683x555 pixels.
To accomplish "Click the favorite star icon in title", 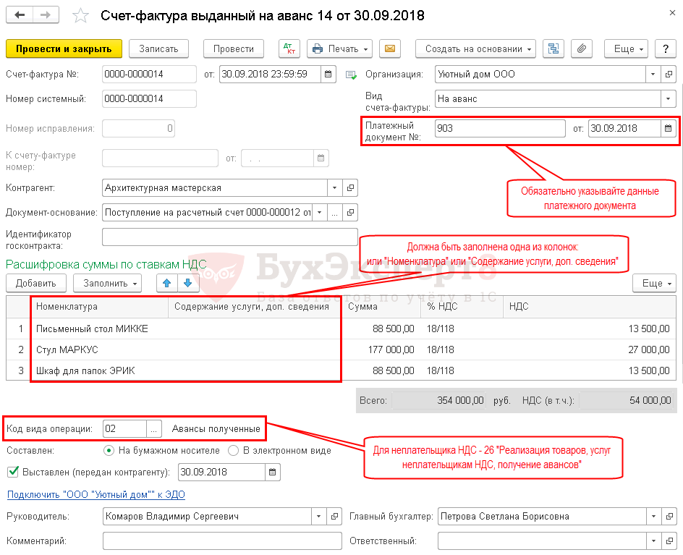I will click(x=82, y=16).
